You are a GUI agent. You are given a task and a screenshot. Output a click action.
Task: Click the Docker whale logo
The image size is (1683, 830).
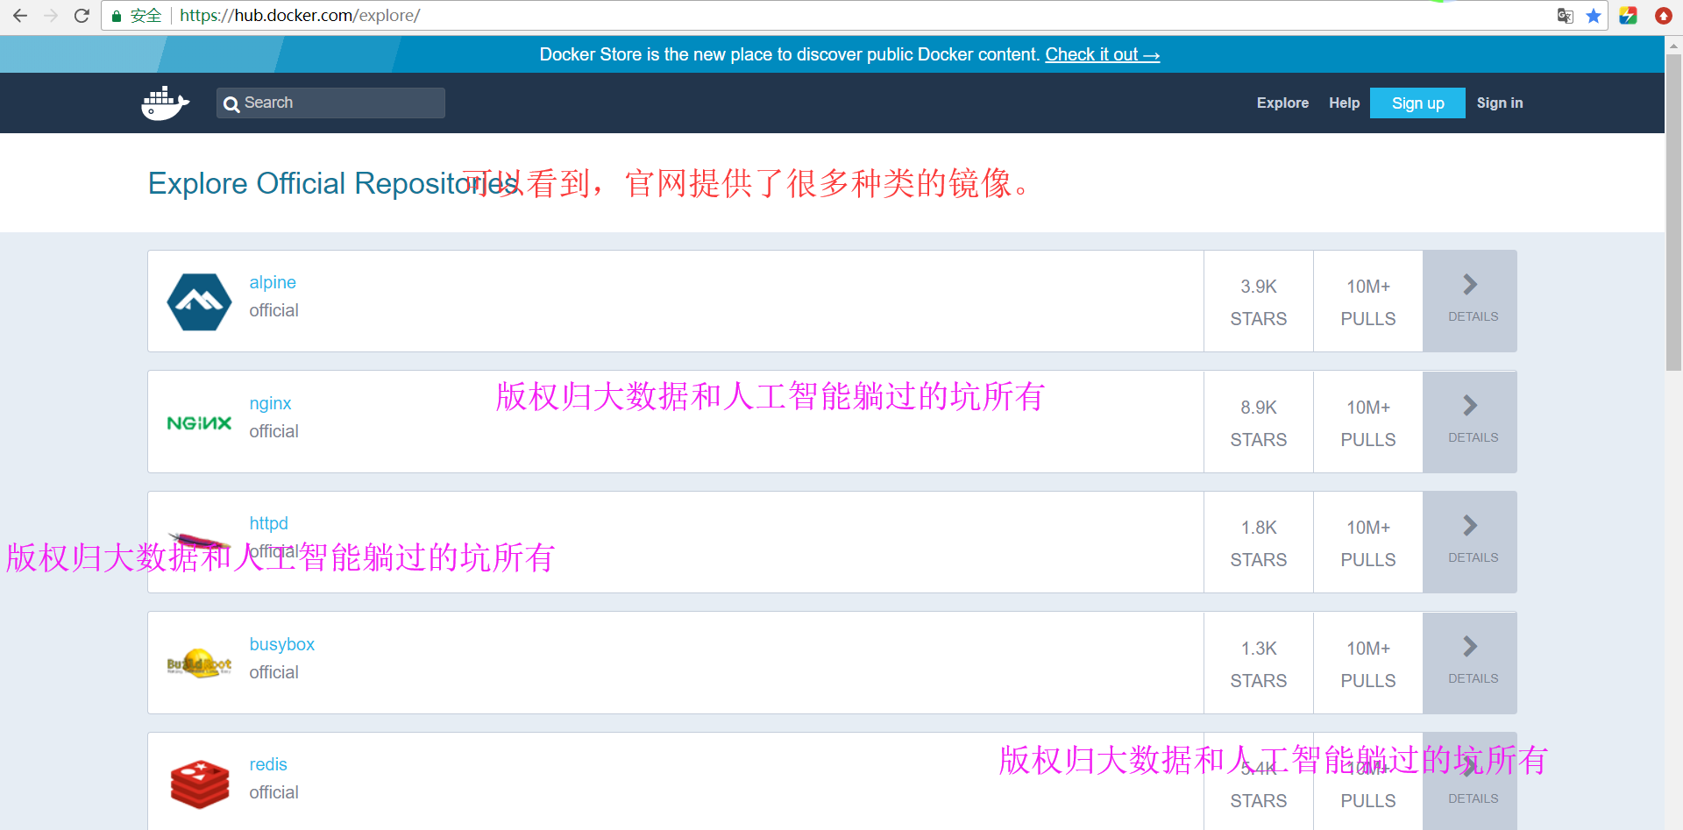tap(166, 103)
